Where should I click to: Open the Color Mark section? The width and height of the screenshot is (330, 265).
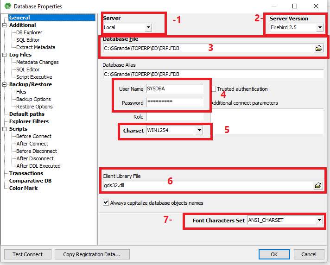23,188
